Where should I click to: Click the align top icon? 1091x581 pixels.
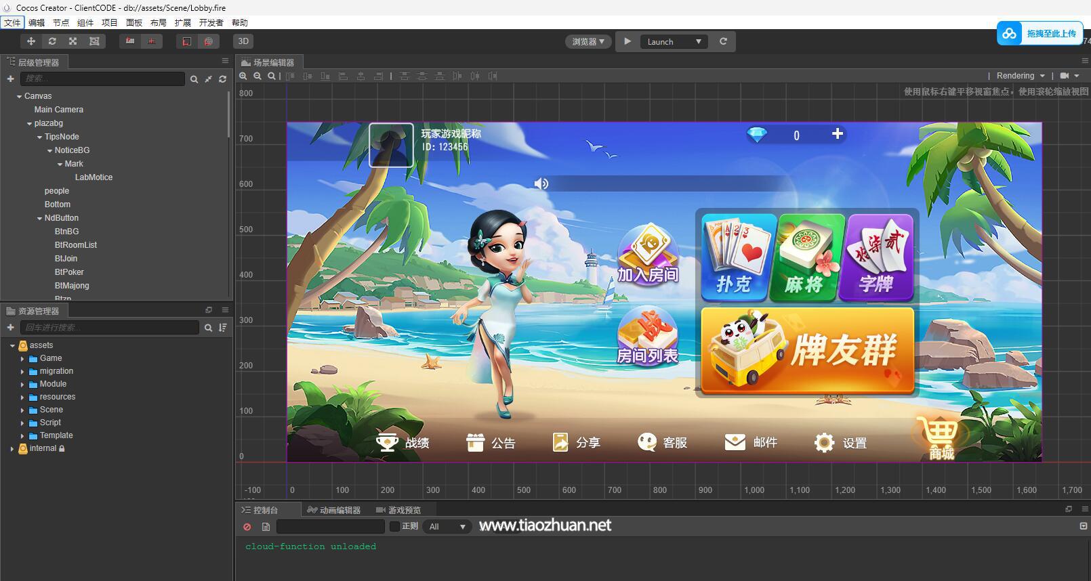(291, 77)
